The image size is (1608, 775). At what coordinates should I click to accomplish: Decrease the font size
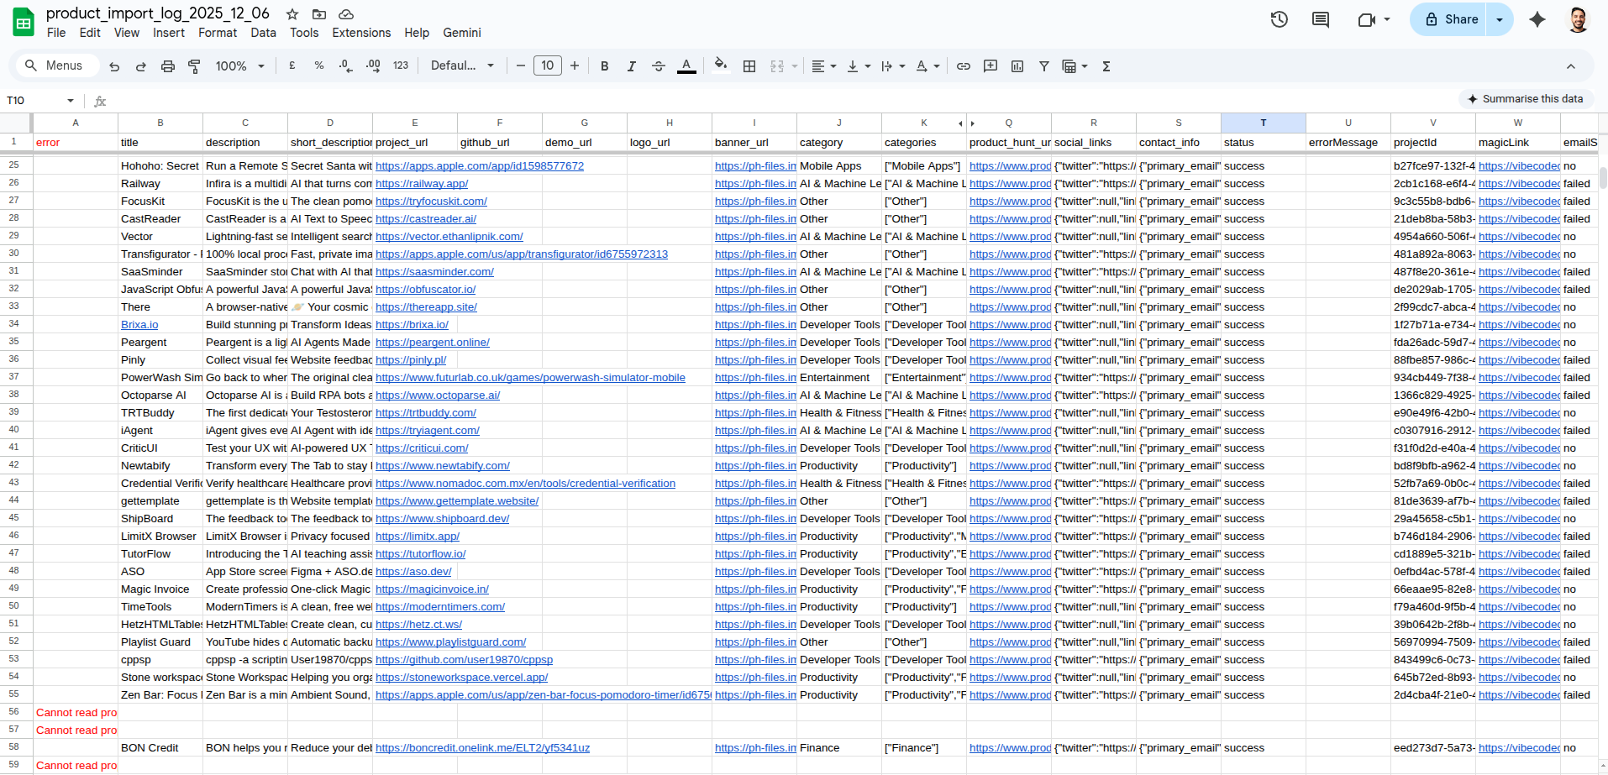[x=521, y=65]
